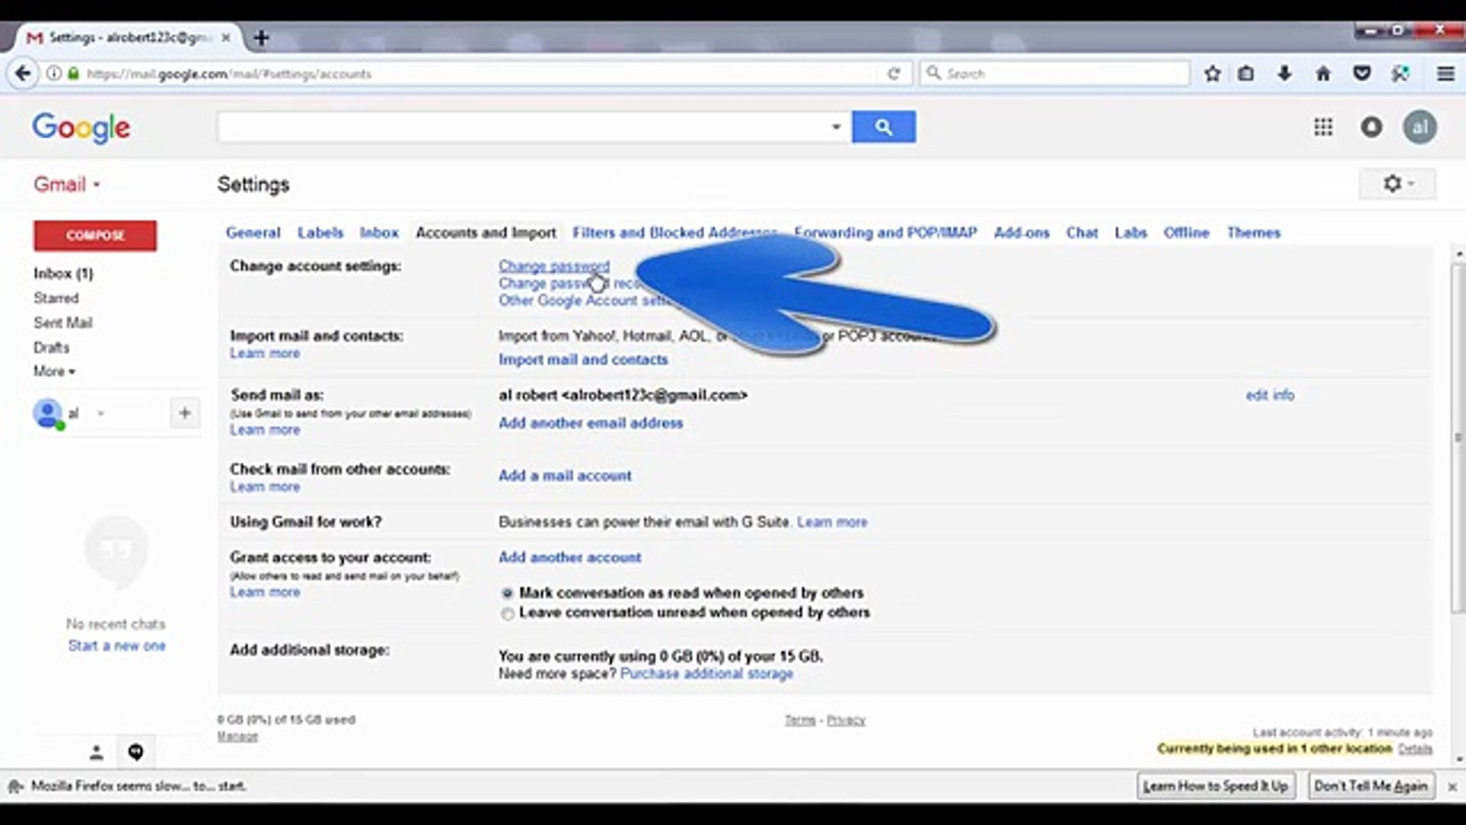This screenshot has width=1466, height=825.
Task: Select 'Leave conversation unread when opened by others'
Action: click(x=507, y=613)
